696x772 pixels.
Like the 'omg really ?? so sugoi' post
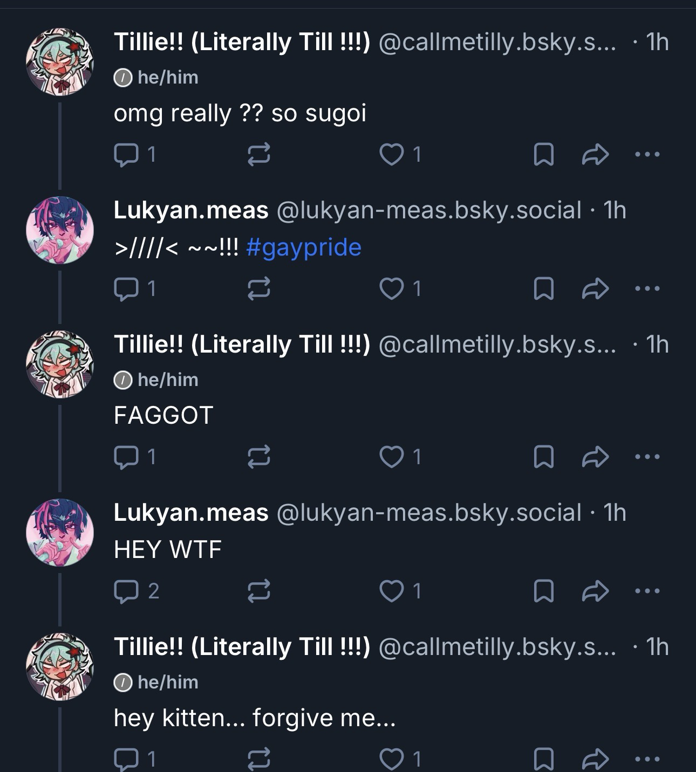pos(400,155)
